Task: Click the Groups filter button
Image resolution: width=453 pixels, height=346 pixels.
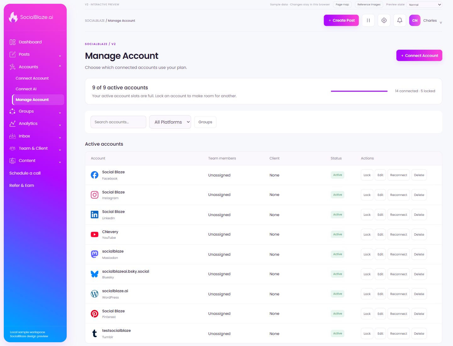Action: 205,122
